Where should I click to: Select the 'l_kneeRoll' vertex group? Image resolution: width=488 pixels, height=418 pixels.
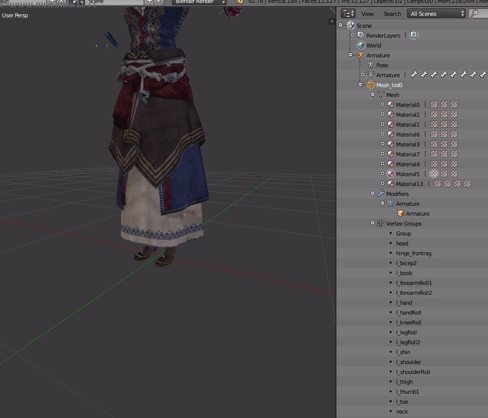(x=408, y=323)
